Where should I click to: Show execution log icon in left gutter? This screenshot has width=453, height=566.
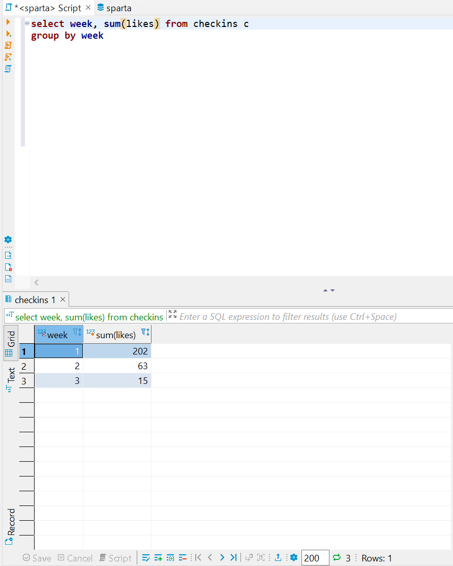(x=8, y=267)
